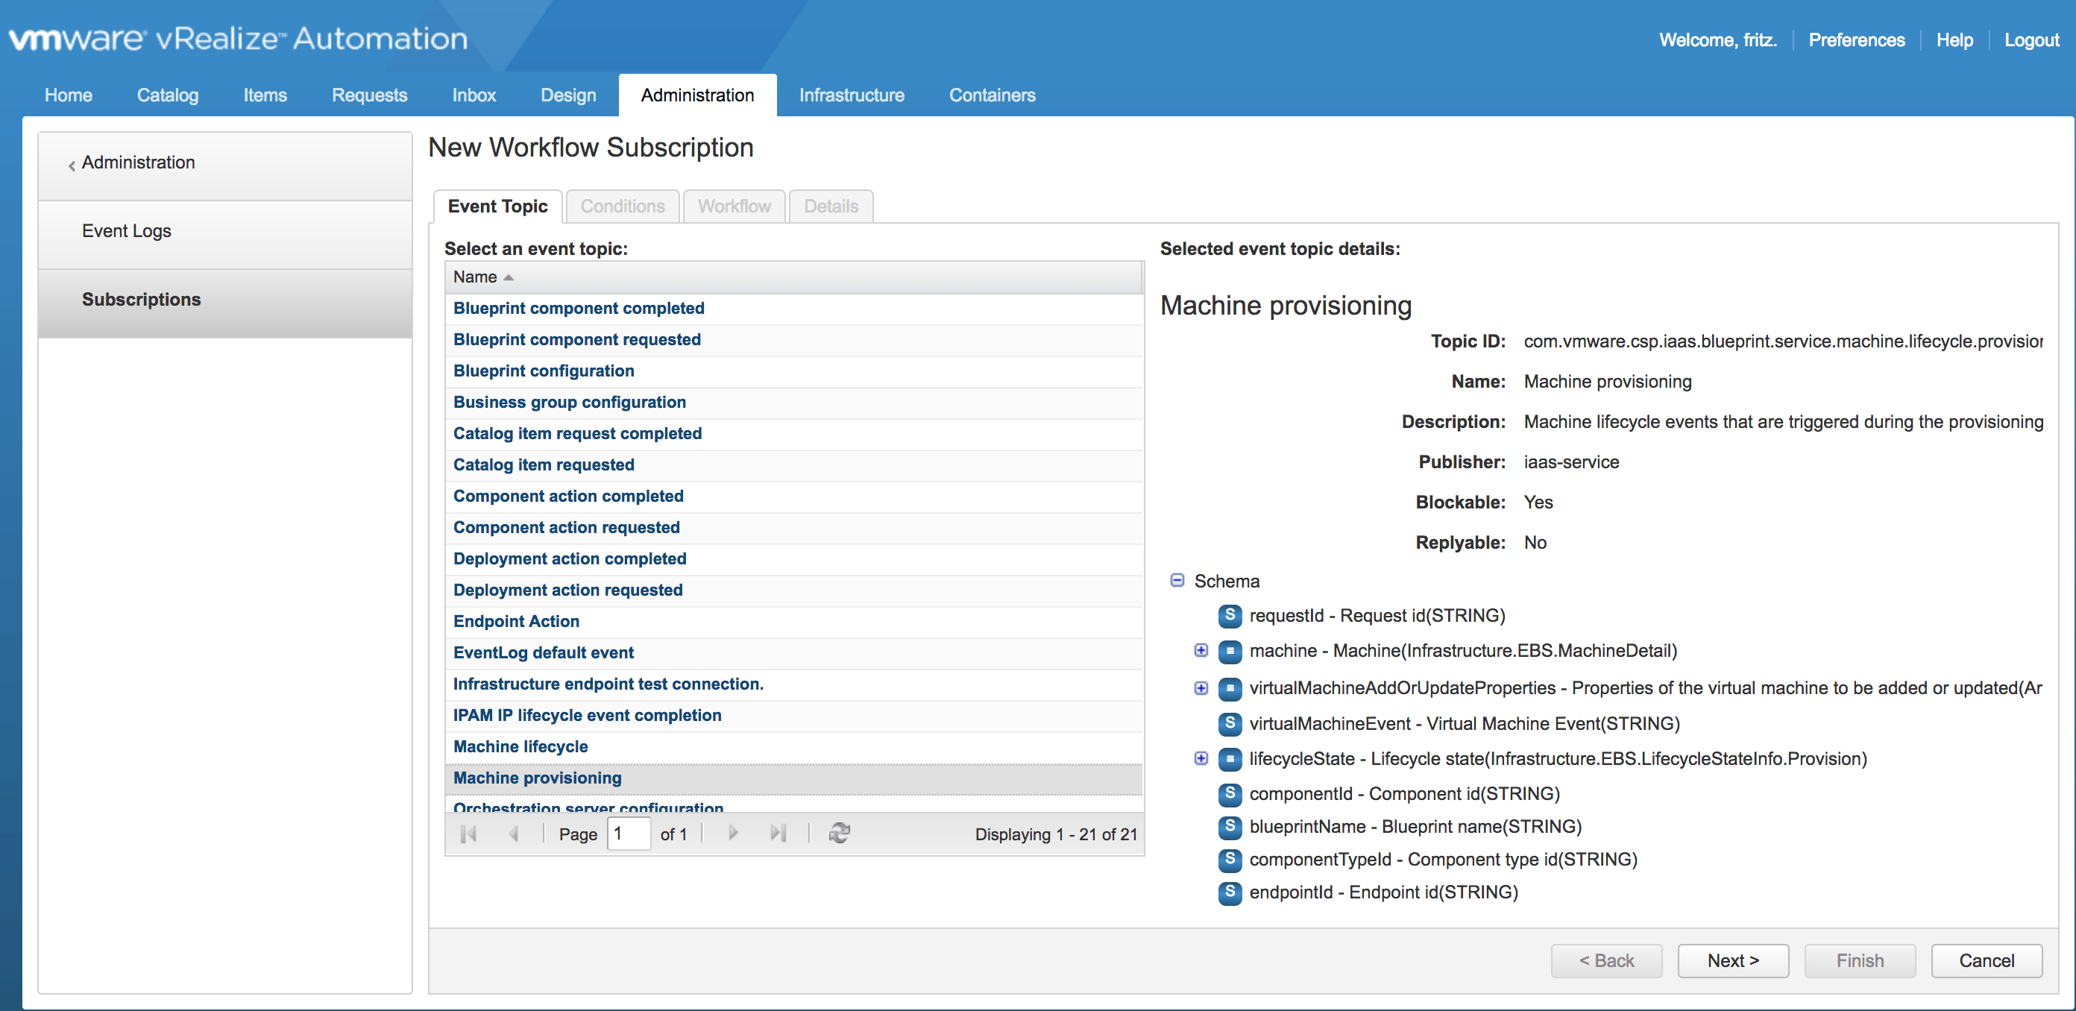Open the Catalog tab

(168, 95)
